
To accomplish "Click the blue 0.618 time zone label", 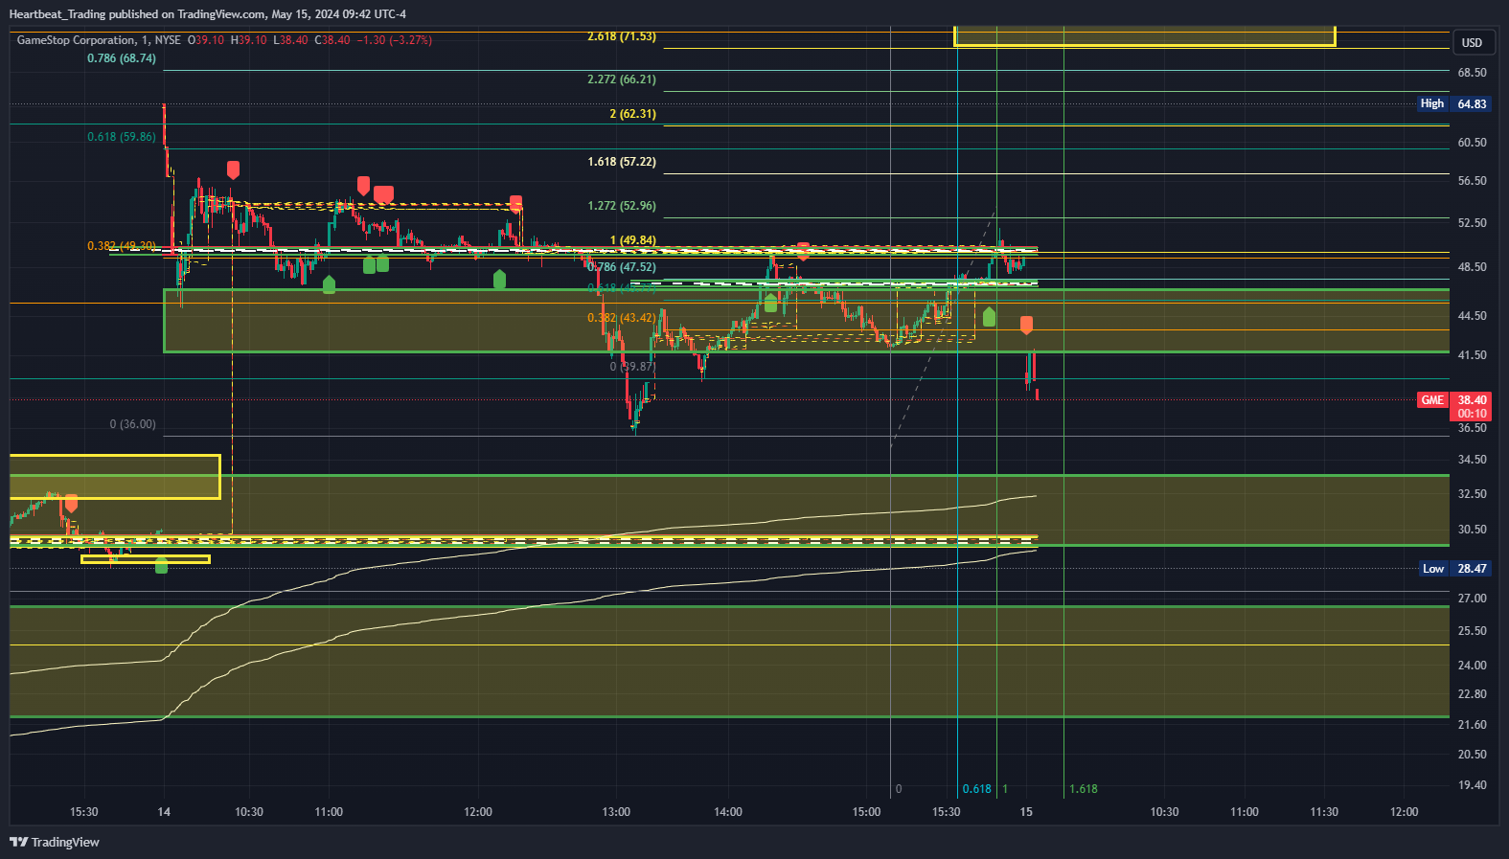I will tap(976, 789).
